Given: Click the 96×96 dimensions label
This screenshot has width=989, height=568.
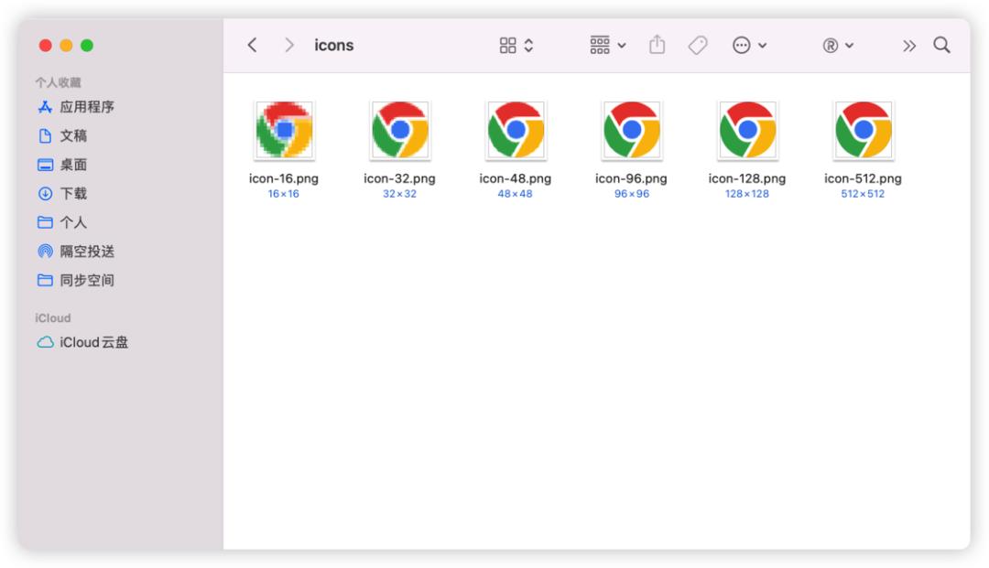Looking at the screenshot, I should tap(632, 194).
